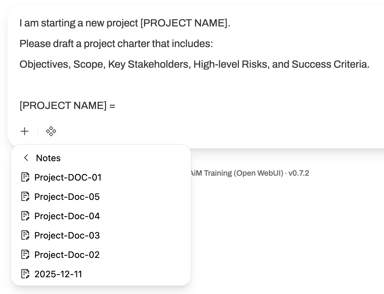Open the integrations diamond icon
This screenshot has width=384, height=294.
51,131
